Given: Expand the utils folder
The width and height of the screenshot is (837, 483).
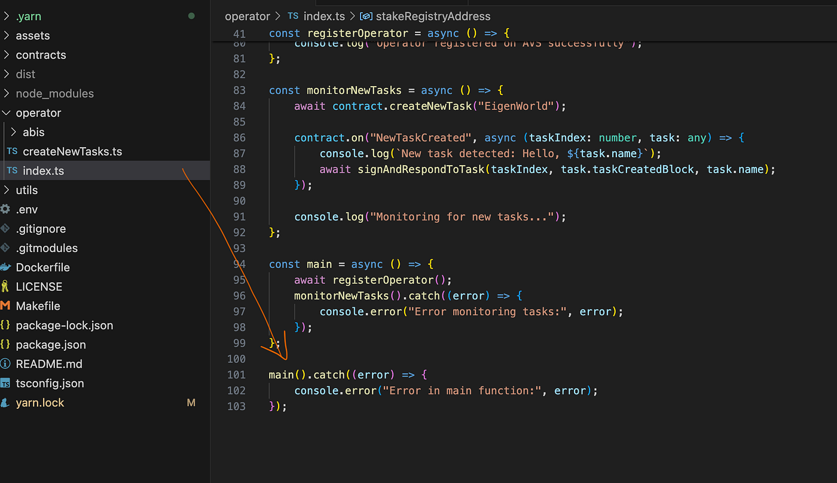Looking at the screenshot, I should (x=7, y=190).
